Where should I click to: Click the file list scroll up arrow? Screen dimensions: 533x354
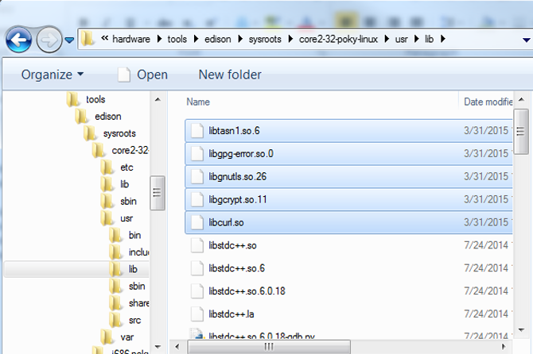coord(521,100)
